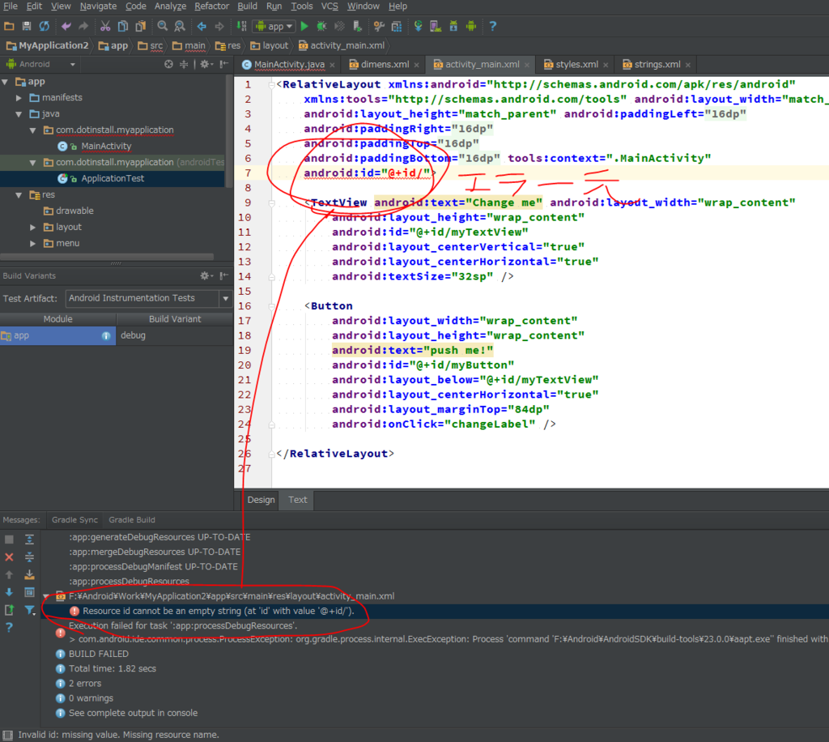Screen dimensions: 829x742
Task: Click the Find magnifier icon
Action: coord(162,26)
